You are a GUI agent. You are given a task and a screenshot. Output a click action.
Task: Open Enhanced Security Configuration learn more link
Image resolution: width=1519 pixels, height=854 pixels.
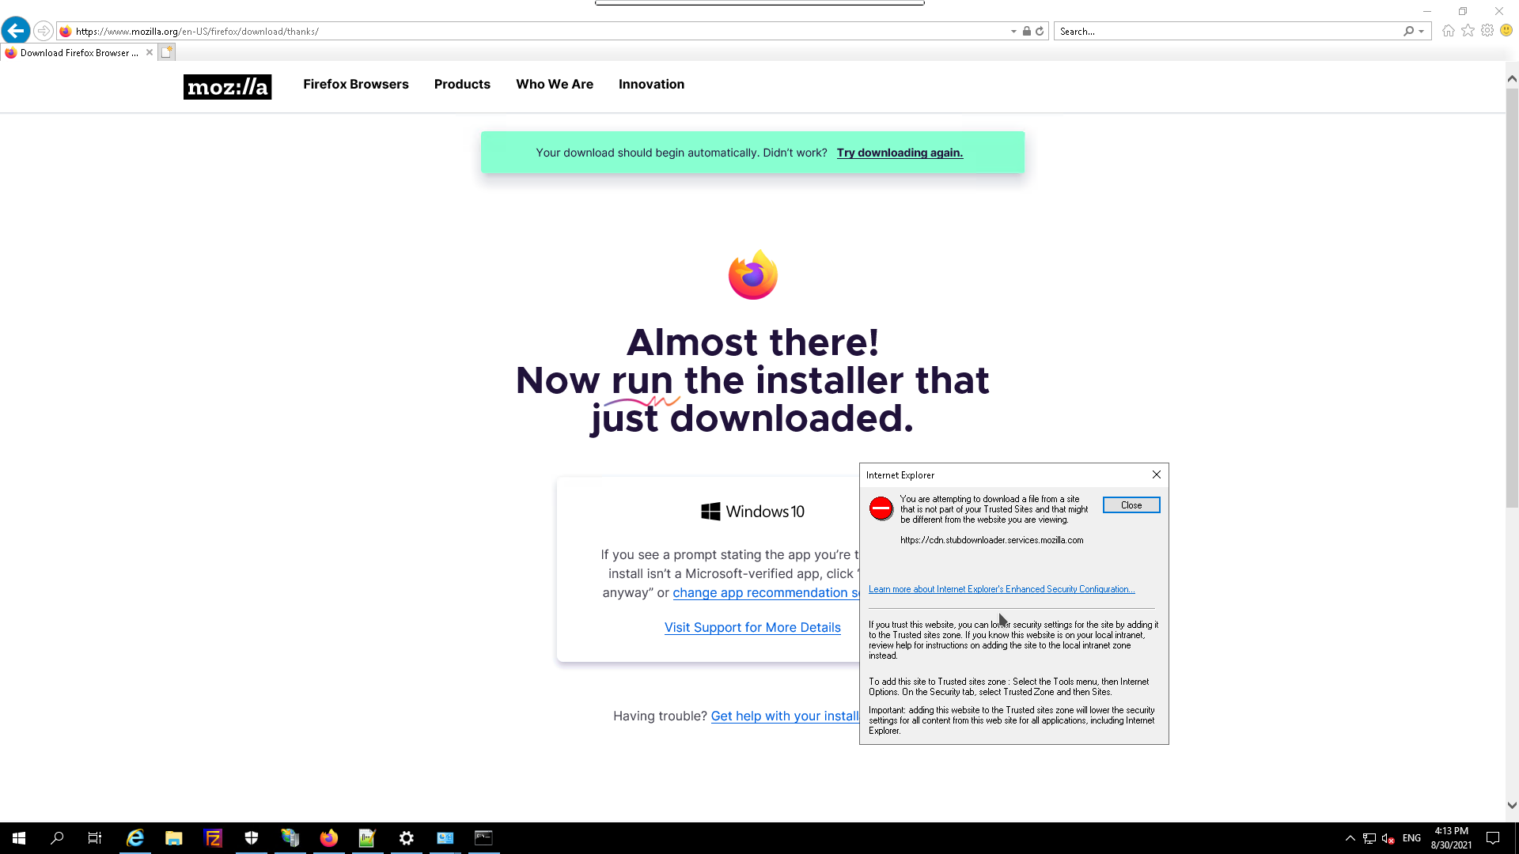(1001, 589)
